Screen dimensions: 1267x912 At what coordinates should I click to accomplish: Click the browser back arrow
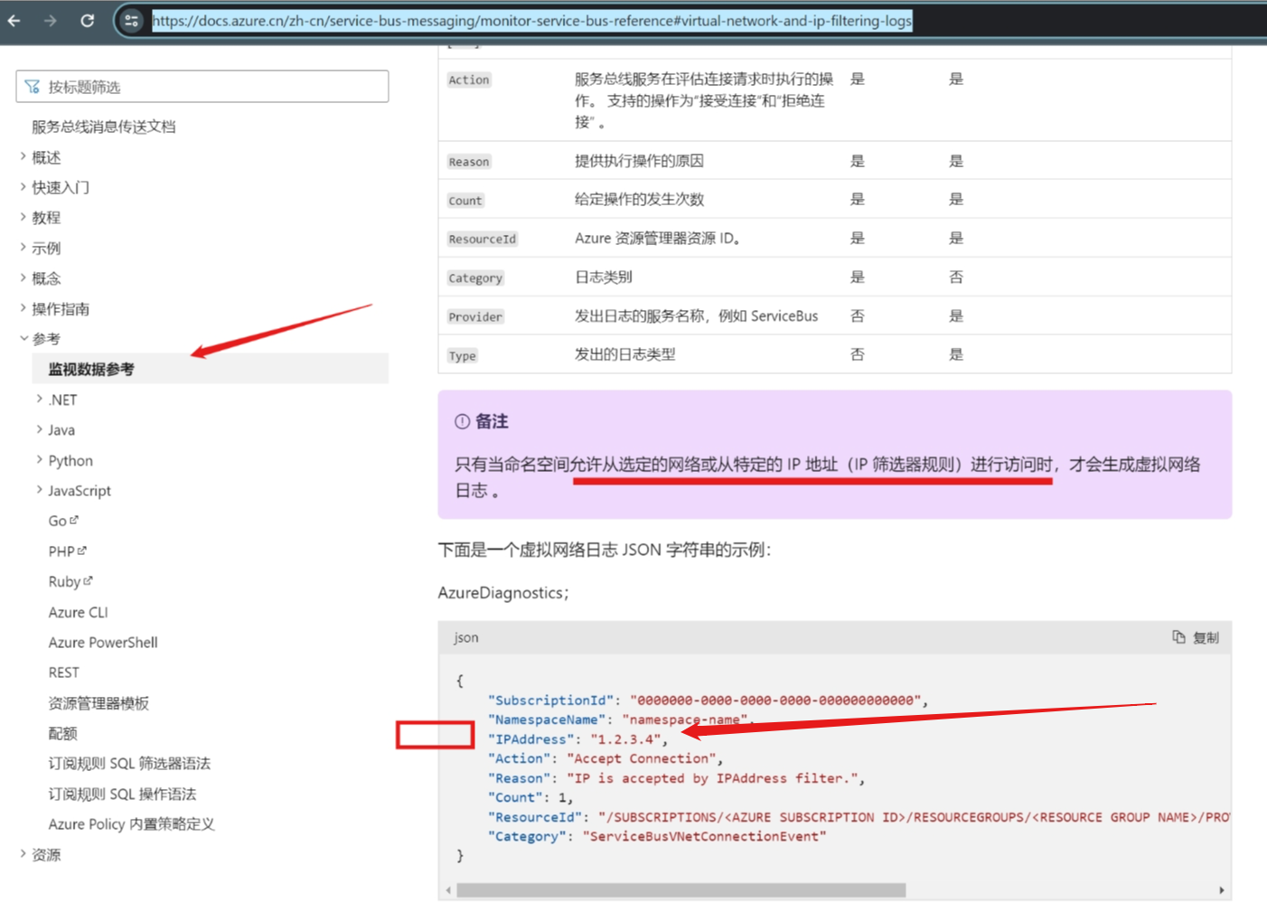pyautogui.click(x=14, y=21)
